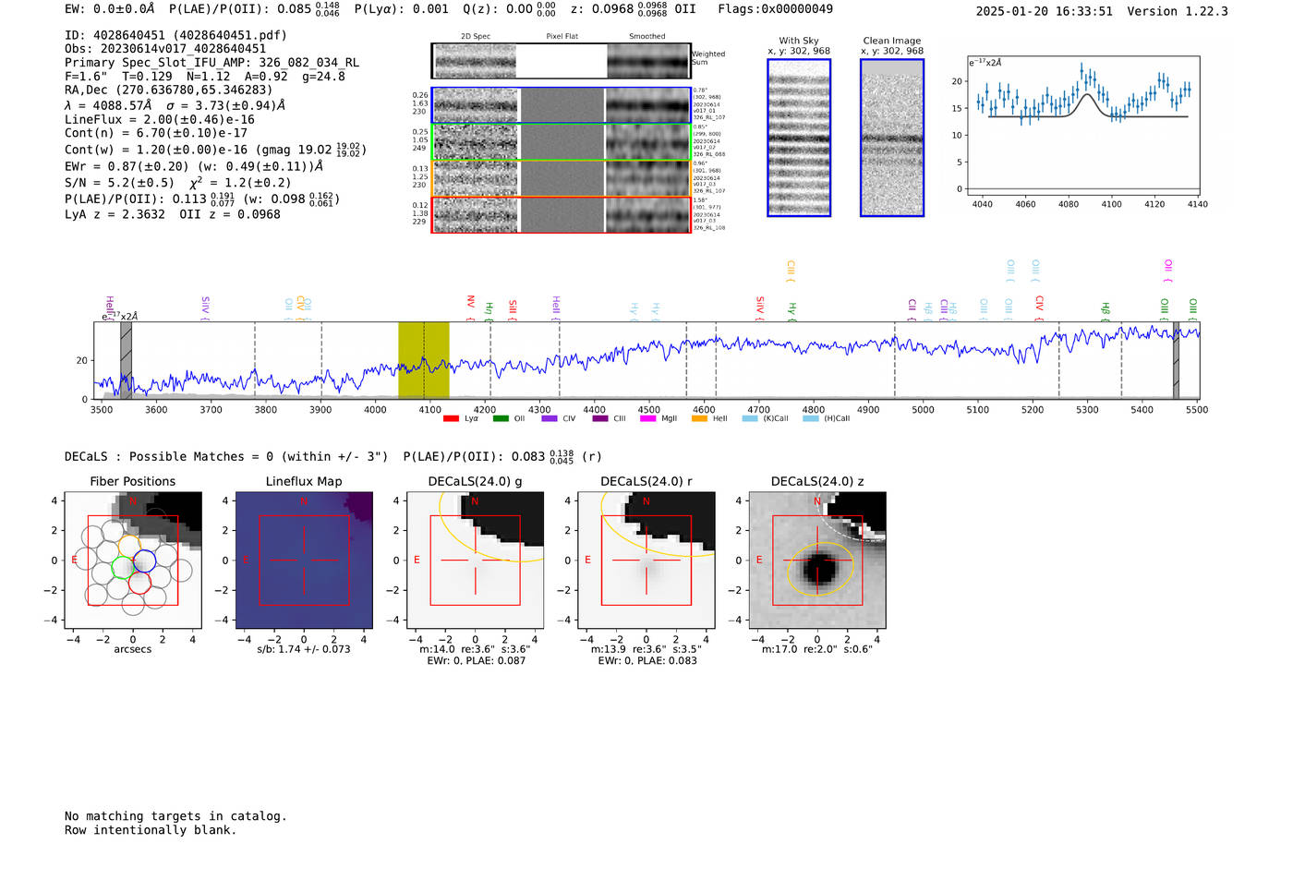Select the Fiber Positions plot
Viewport: 1293px width, 880px height.
click(133, 560)
